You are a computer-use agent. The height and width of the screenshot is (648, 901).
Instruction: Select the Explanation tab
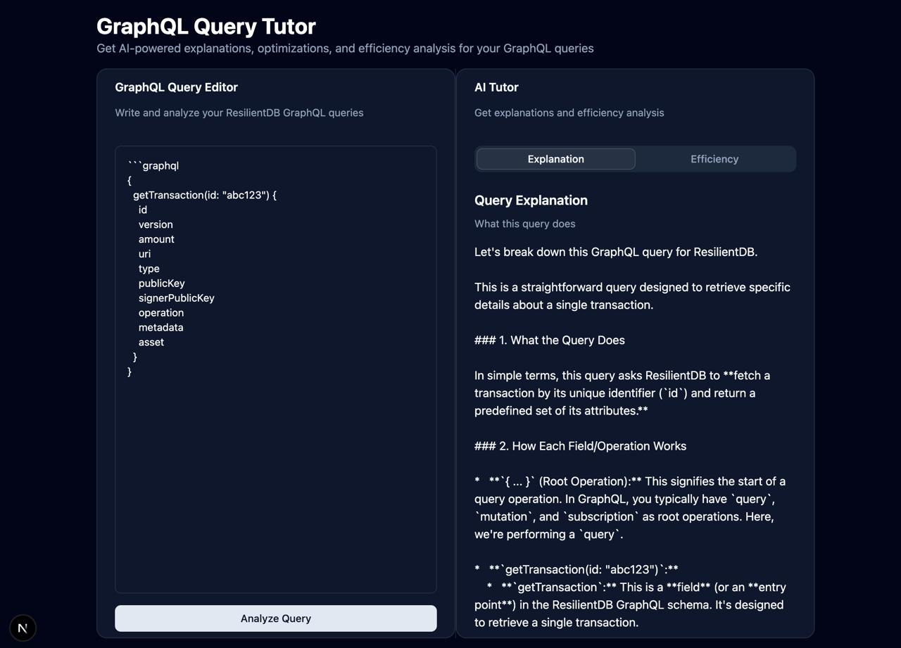tap(555, 159)
